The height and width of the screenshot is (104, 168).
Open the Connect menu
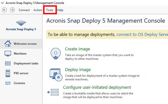(x=24, y=10)
